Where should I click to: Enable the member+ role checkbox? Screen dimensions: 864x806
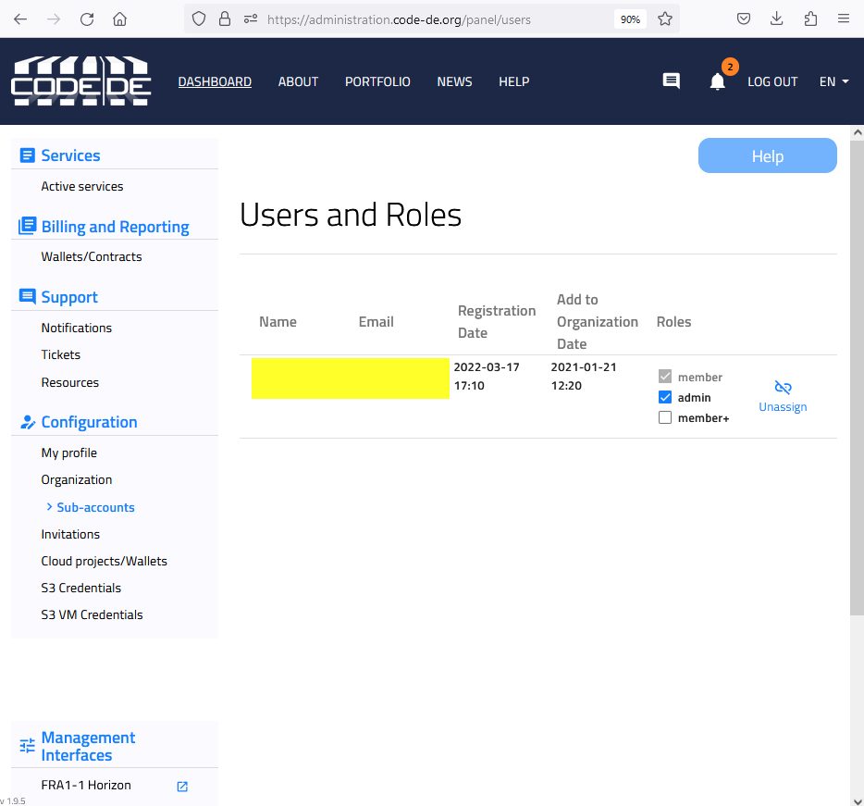point(664,417)
